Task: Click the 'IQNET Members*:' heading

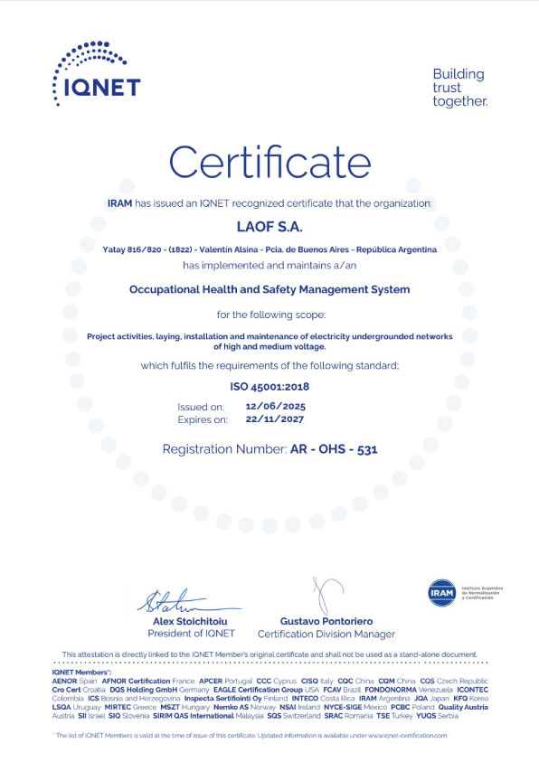Action: pyautogui.click(x=81, y=673)
